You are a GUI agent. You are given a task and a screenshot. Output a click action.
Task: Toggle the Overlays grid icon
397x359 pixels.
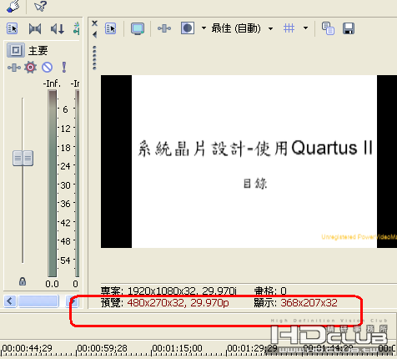[x=289, y=28]
